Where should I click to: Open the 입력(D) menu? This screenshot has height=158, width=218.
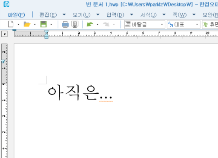(115, 15)
